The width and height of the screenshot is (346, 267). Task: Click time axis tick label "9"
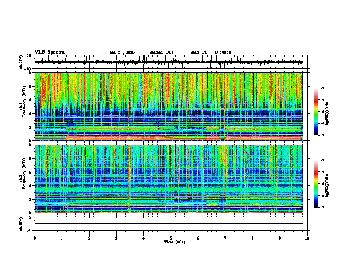pyautogui.click(x=280, y=238)
